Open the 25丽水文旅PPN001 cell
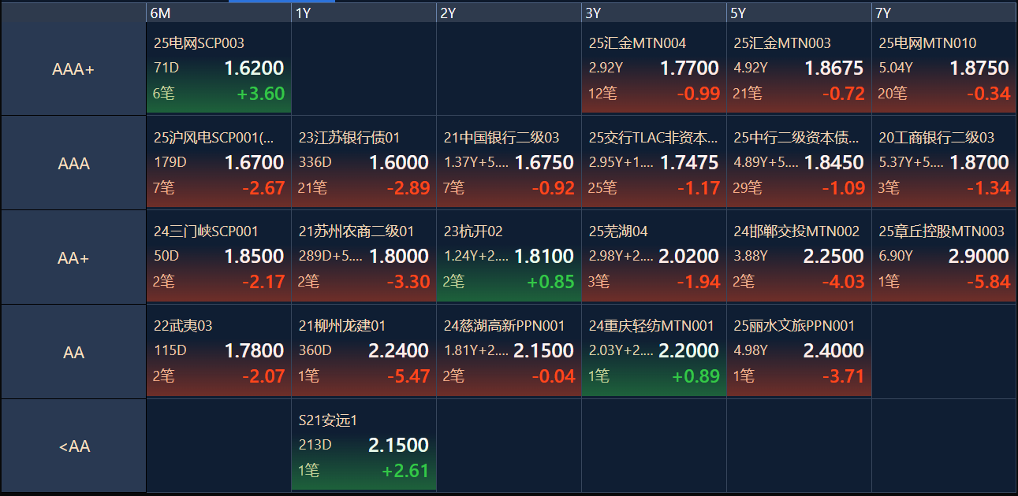The height and width of the screenshot is (496, 1018). coord(799,350)
